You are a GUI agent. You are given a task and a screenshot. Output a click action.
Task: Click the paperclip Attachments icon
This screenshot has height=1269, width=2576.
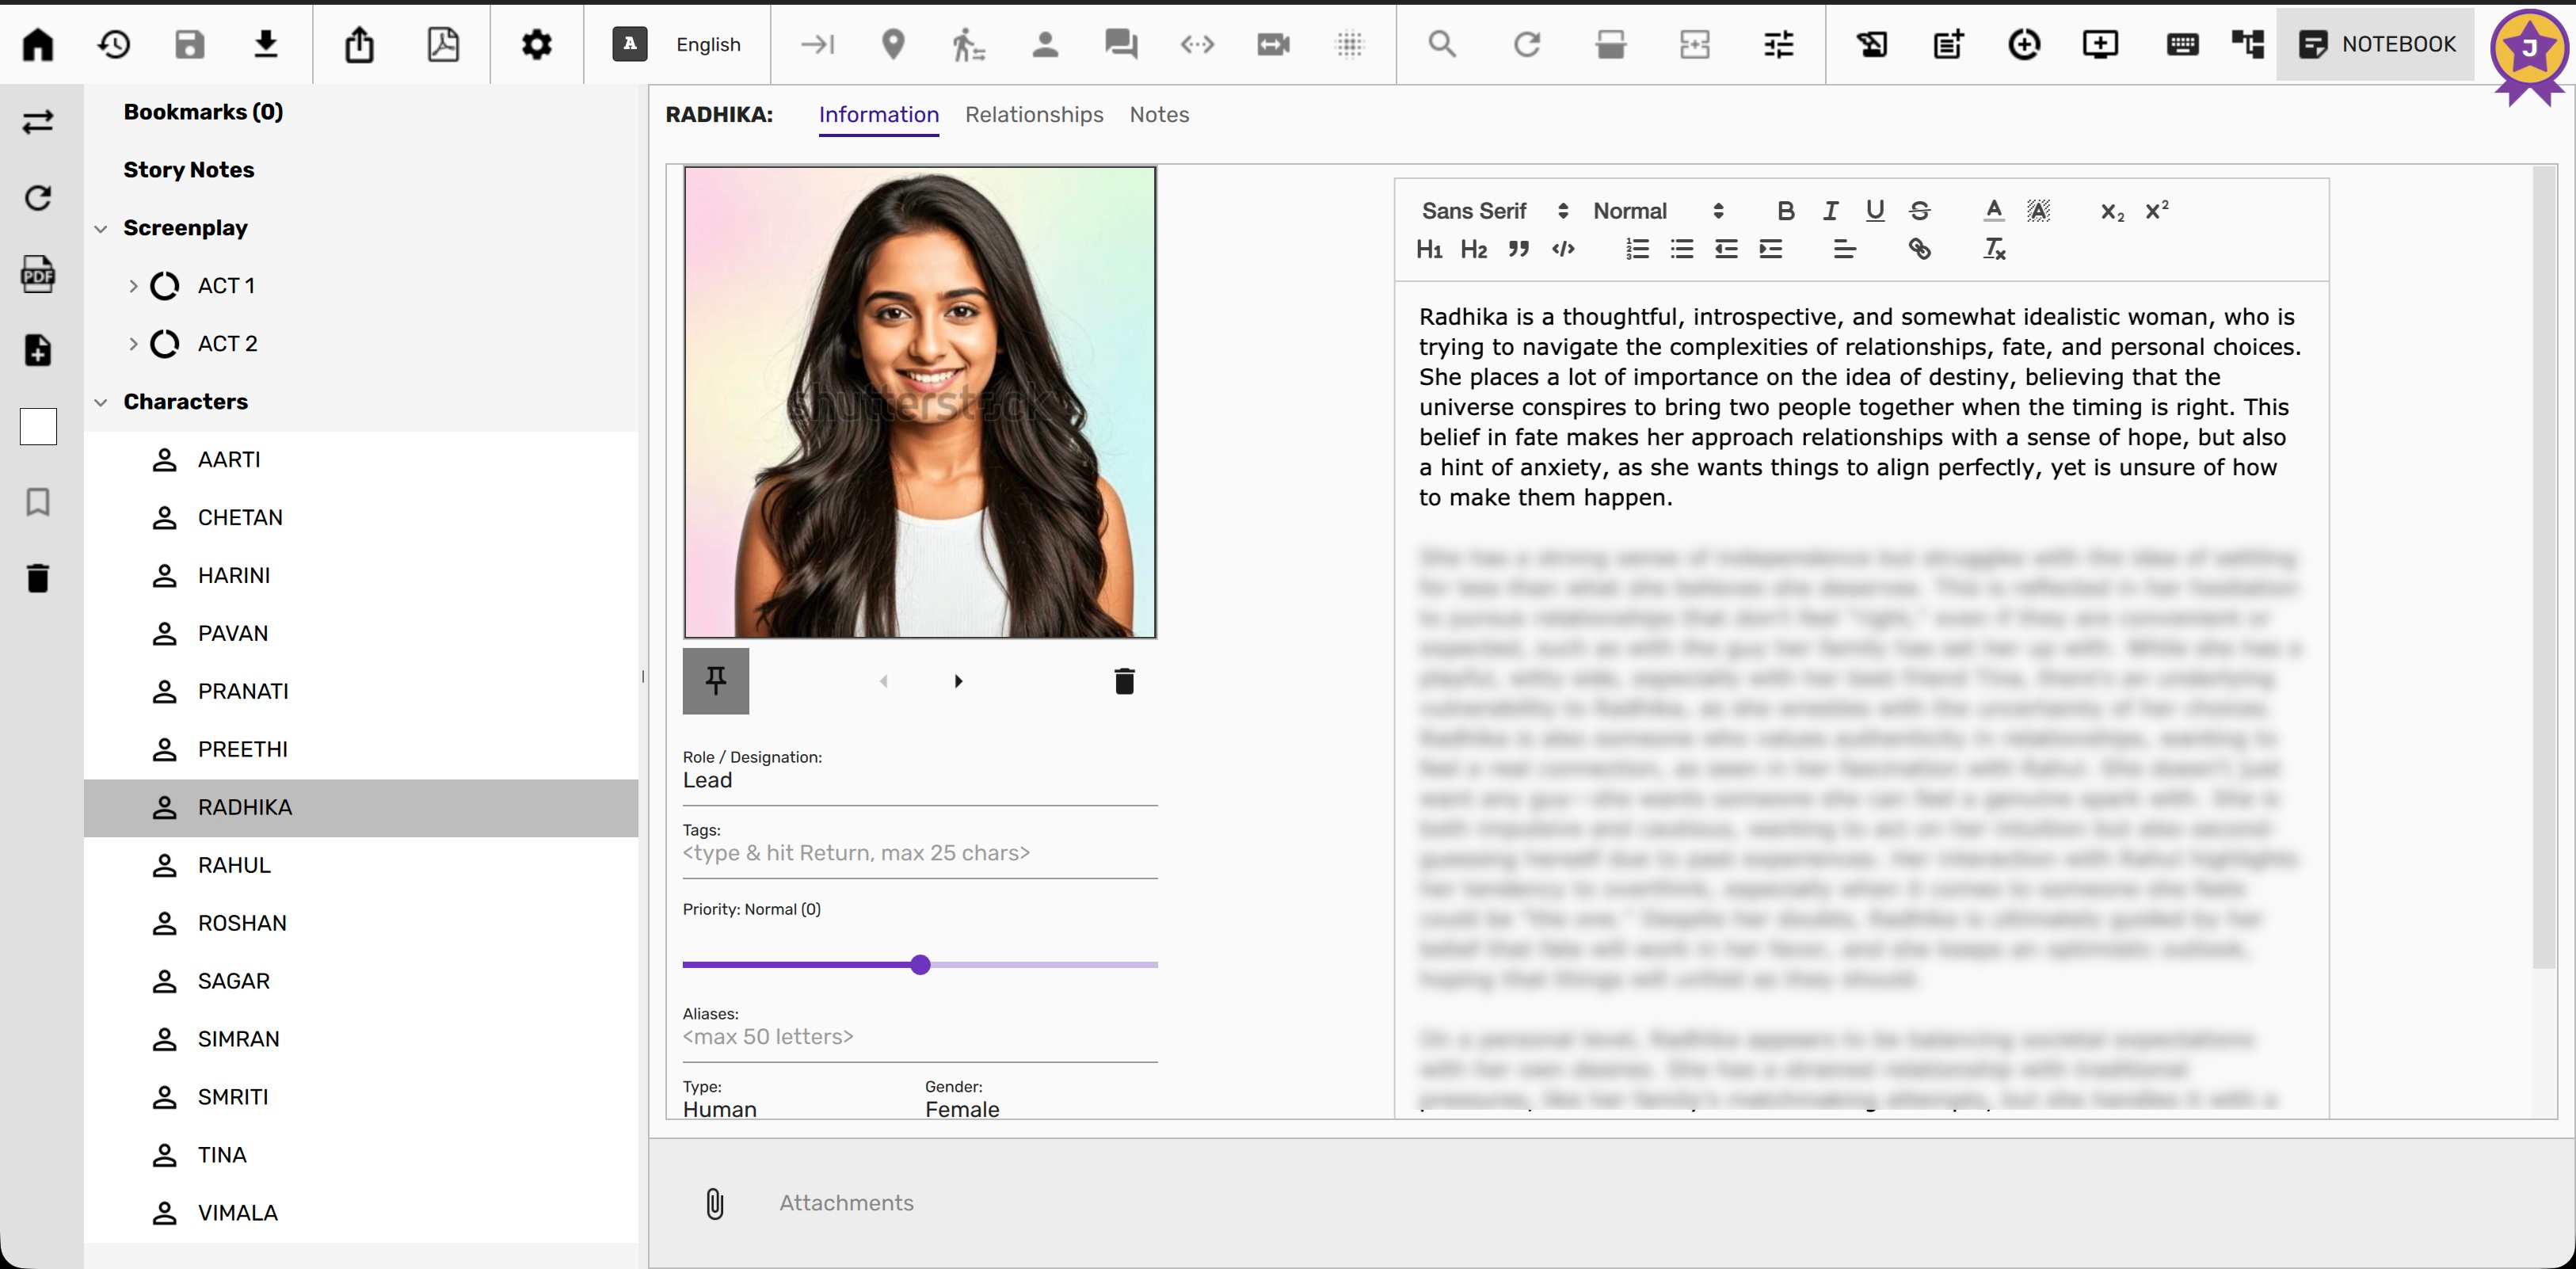pos(714,1203)
